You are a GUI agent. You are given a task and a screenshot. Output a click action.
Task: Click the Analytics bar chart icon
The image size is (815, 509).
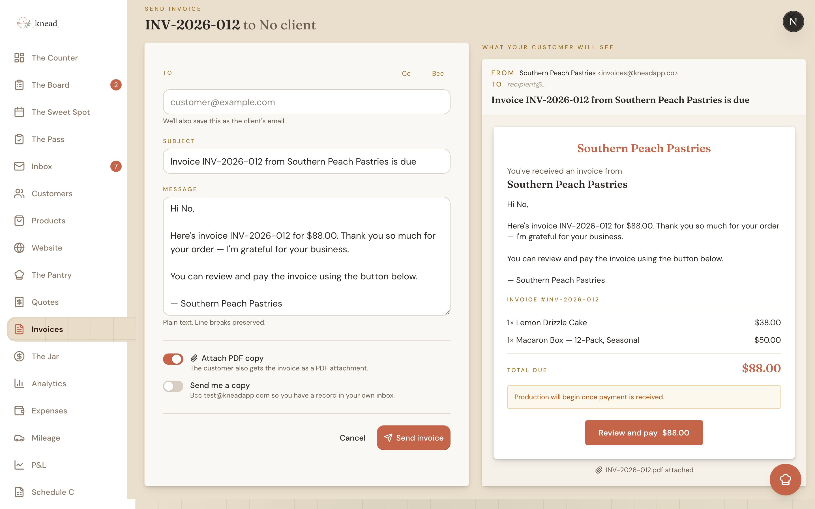(x=19, y=383)
